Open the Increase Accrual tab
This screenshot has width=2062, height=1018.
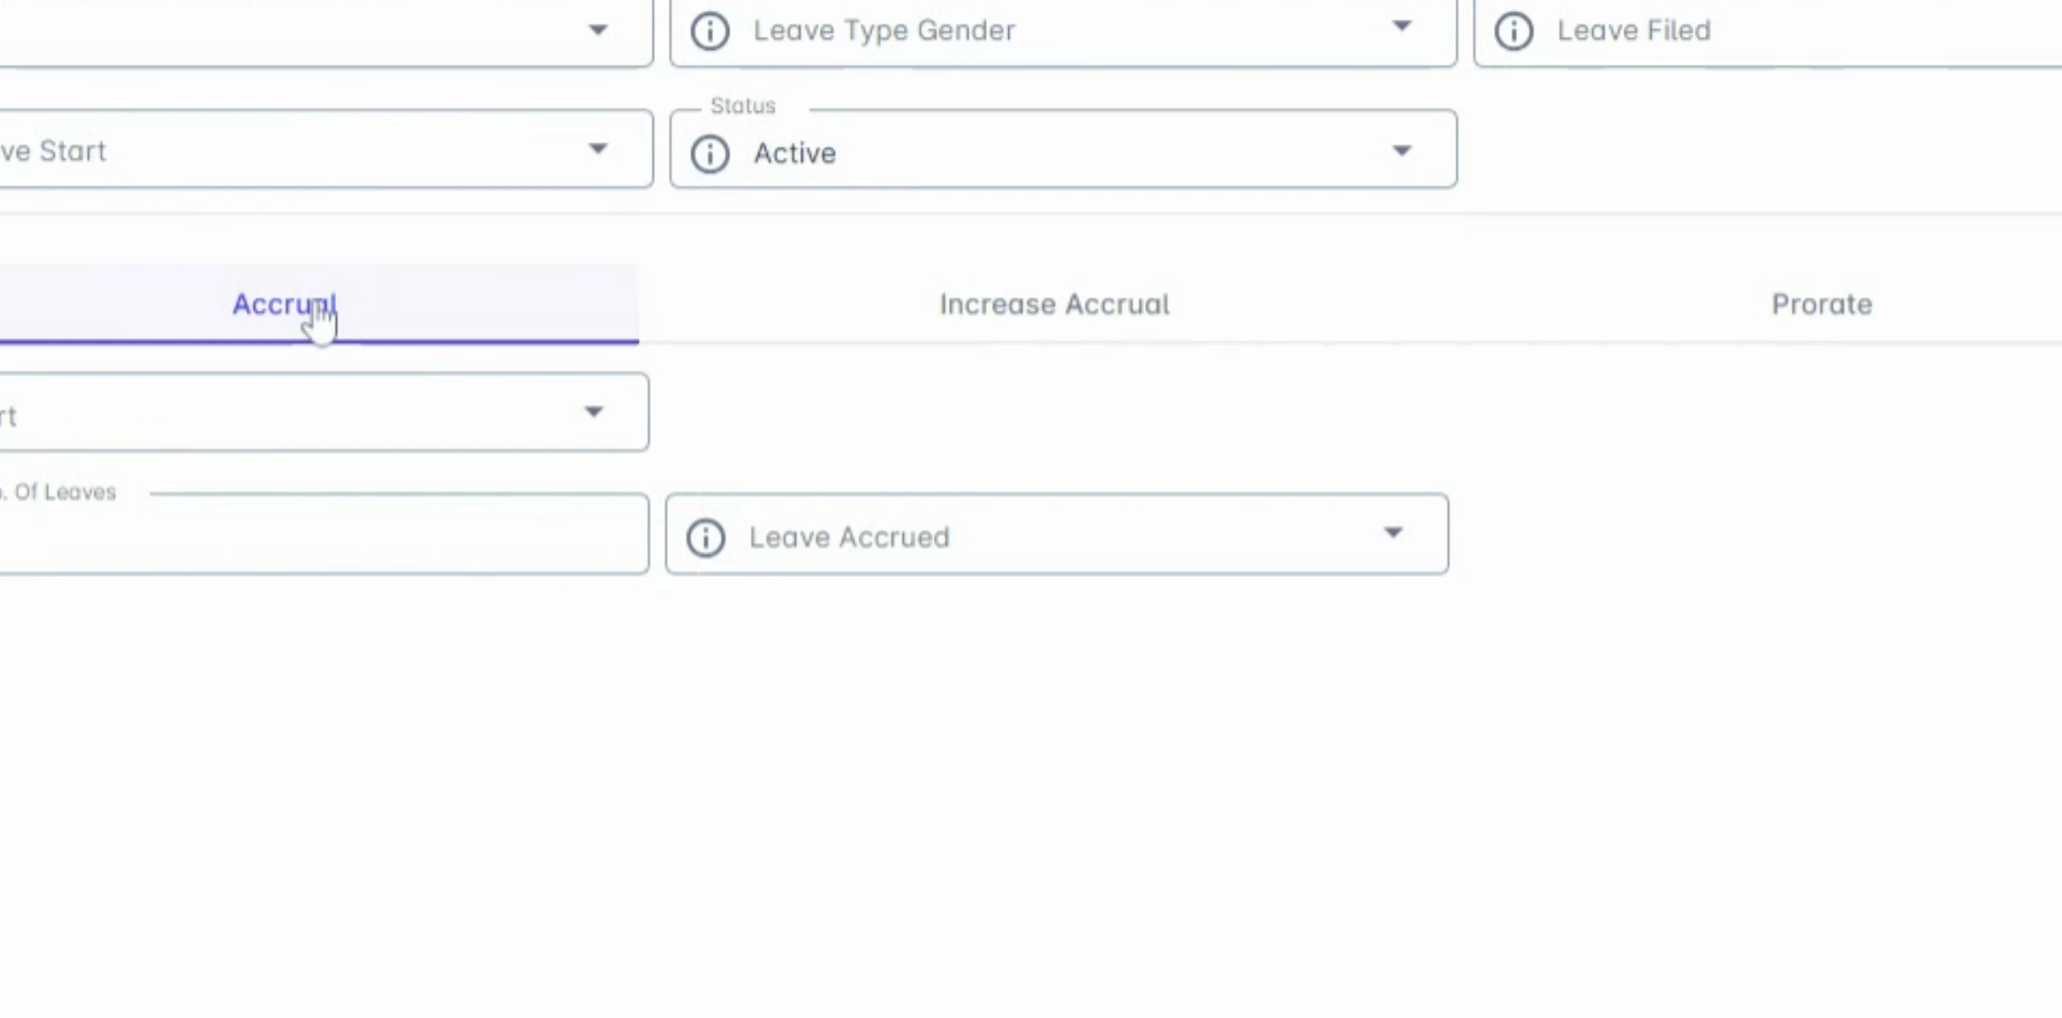tap(1054, 304)
